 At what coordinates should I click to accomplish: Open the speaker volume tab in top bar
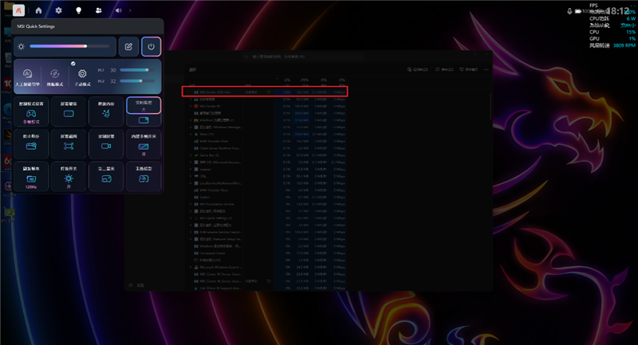pyautogui.click(x=118, y=10)
